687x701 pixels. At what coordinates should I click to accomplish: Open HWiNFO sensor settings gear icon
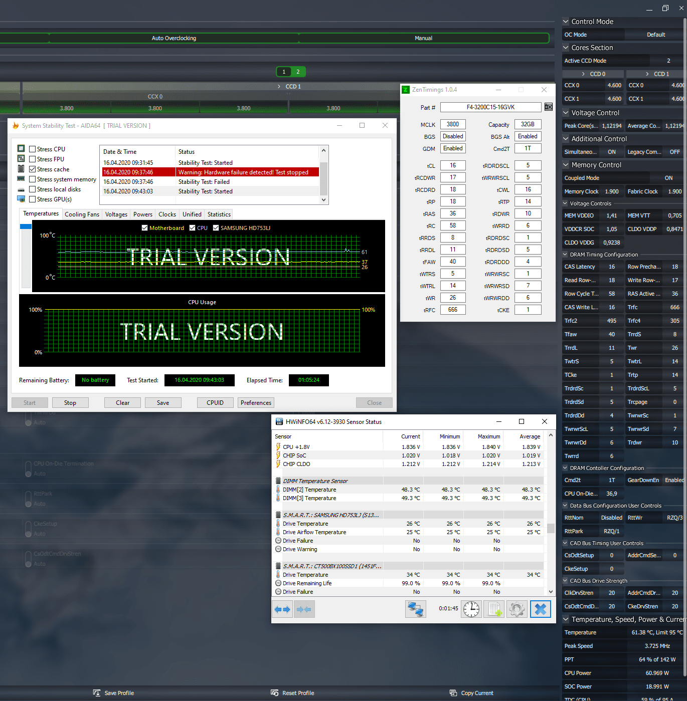(x=517, y=609)
